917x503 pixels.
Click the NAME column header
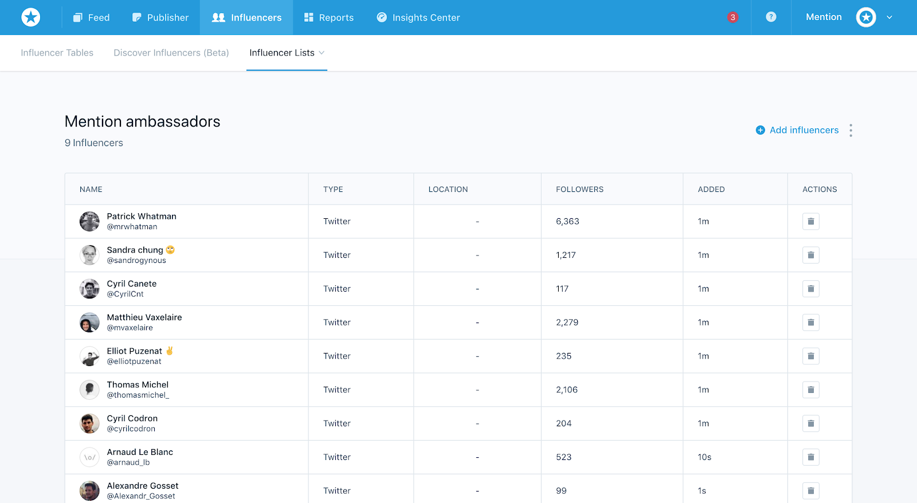[x=91, y=189]
